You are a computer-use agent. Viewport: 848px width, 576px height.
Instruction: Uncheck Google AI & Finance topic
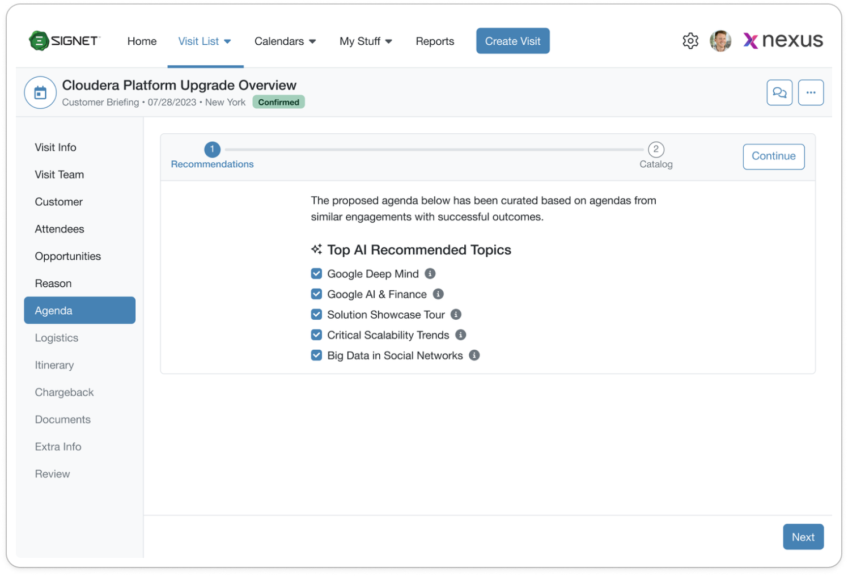pos(316,294)
